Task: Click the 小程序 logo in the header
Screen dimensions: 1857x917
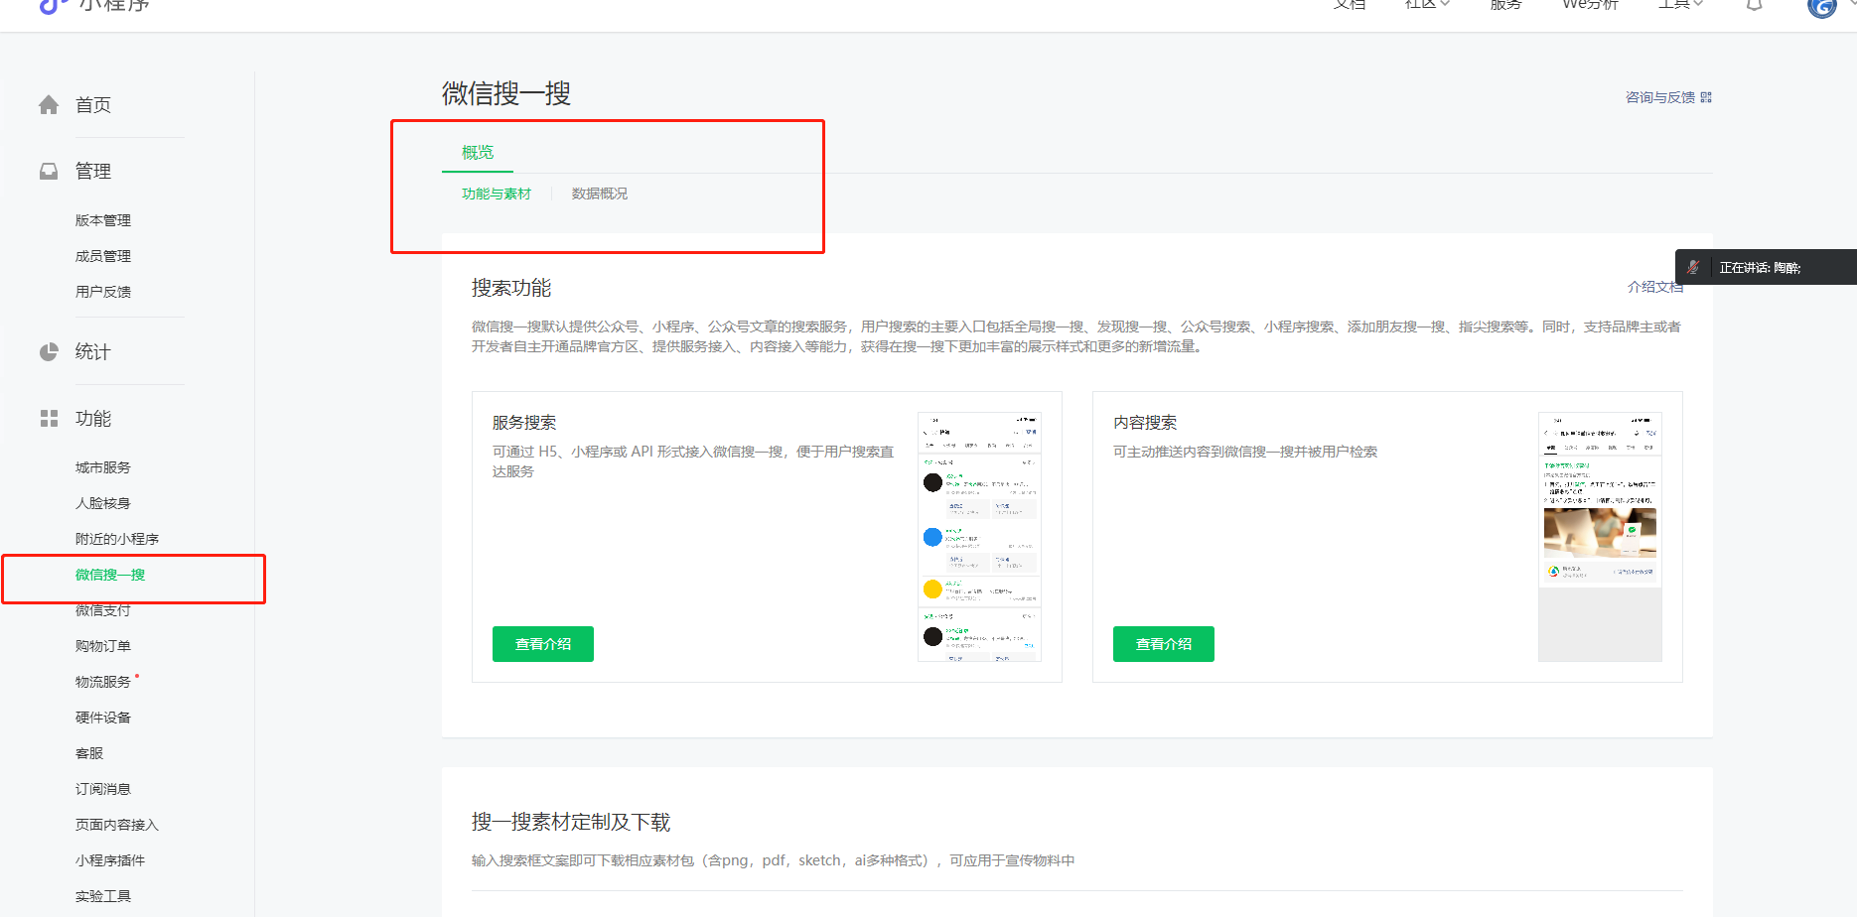Action: (94, 5)
